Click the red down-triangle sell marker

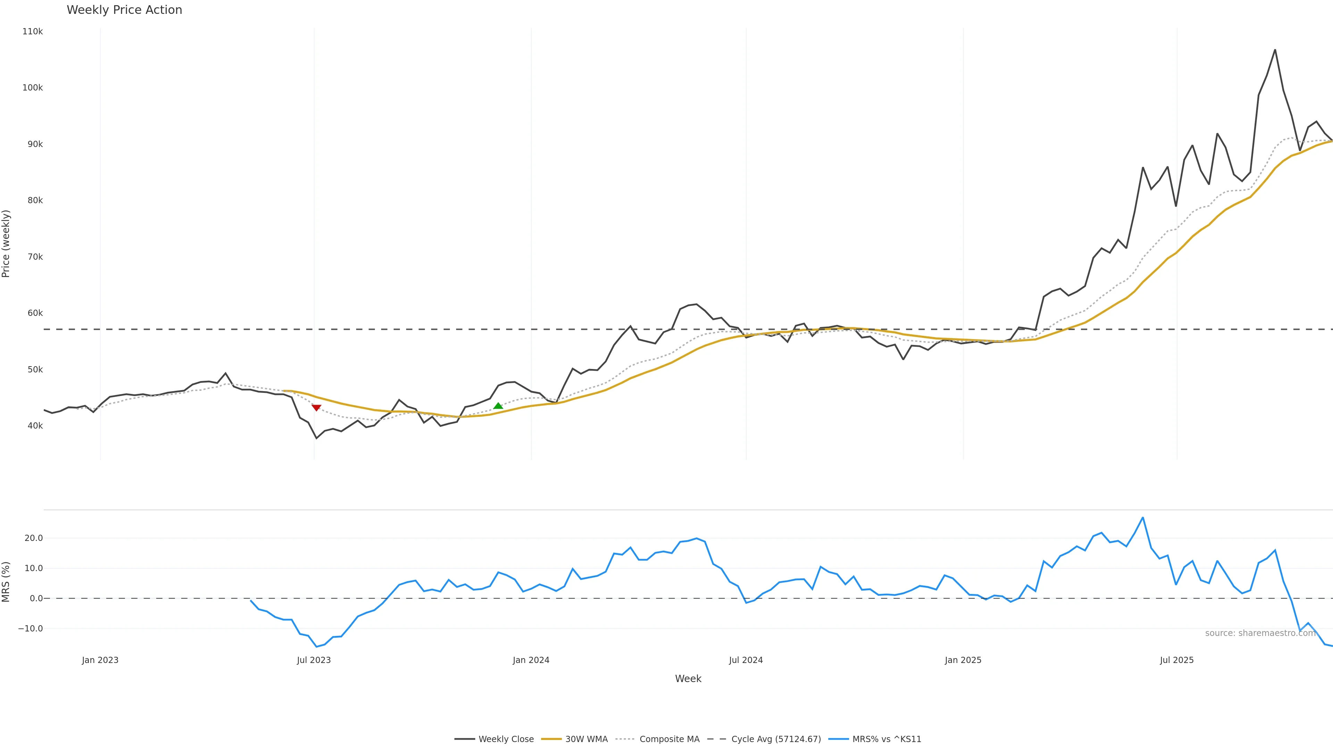316,408
